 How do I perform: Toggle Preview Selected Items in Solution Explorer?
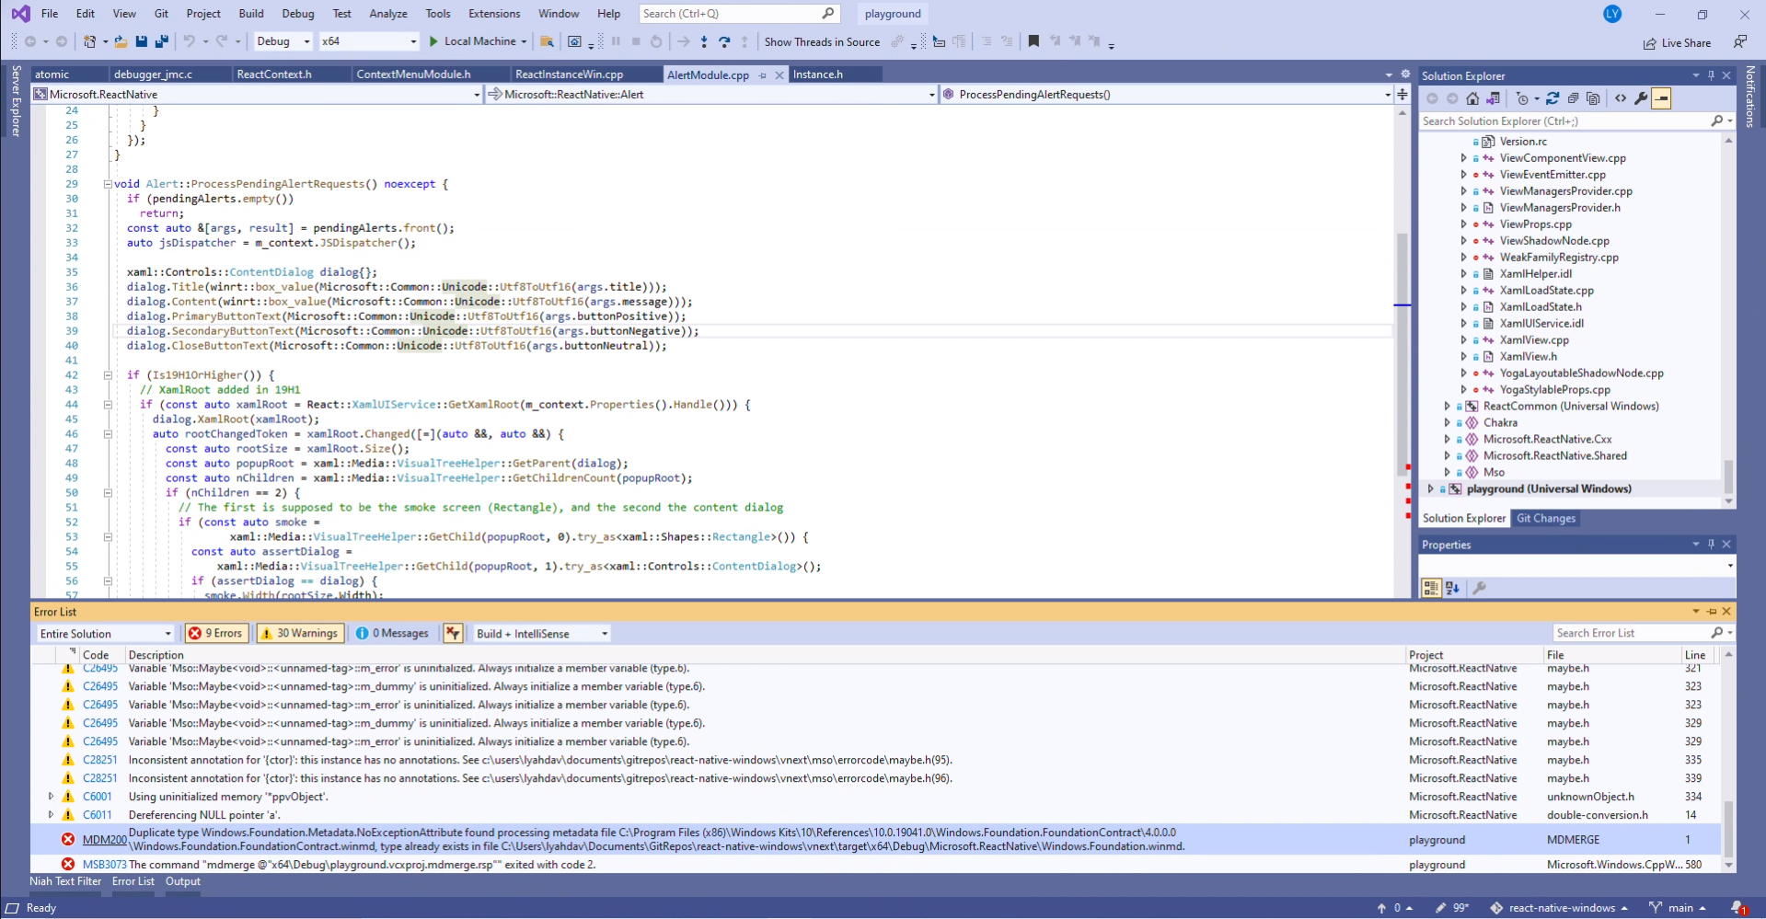pos(1662,98)
